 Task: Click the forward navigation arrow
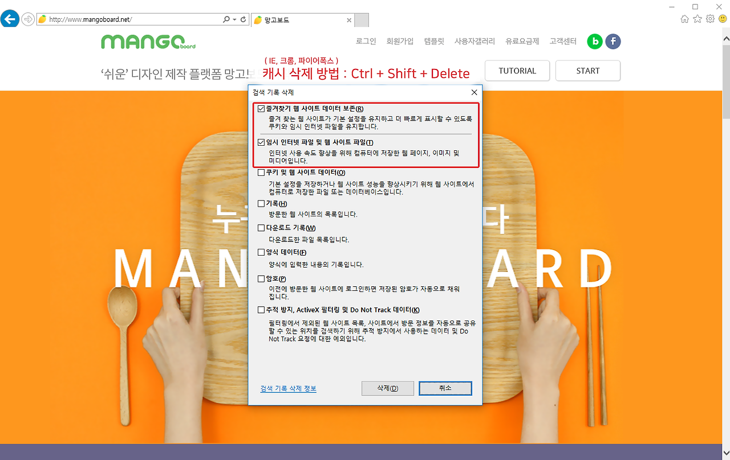(27, 19)
